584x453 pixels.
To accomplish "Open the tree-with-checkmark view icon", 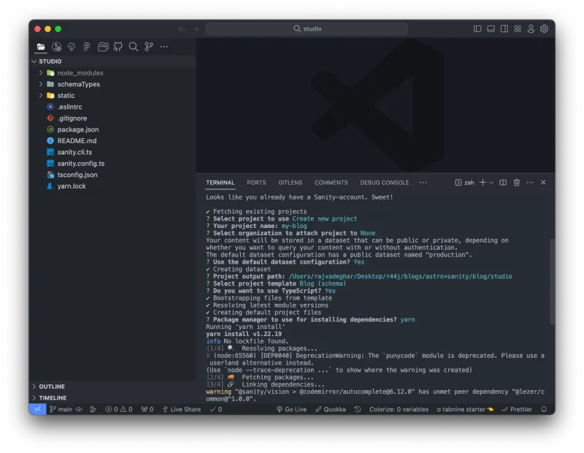I will point(72,47).
